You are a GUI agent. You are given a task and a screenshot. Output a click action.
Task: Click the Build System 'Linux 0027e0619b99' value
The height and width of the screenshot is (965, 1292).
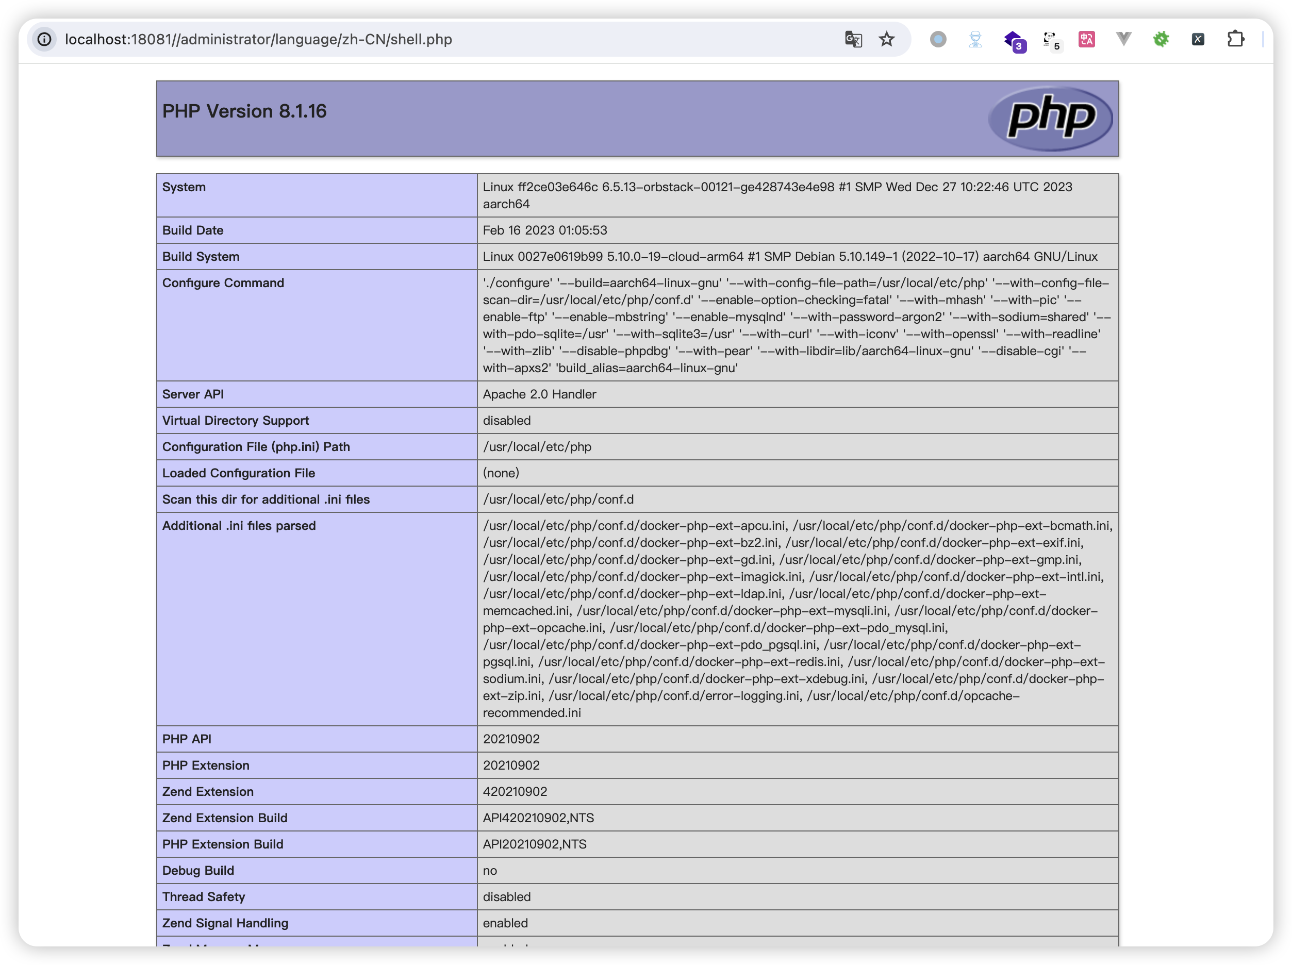(x=790, y=256)
